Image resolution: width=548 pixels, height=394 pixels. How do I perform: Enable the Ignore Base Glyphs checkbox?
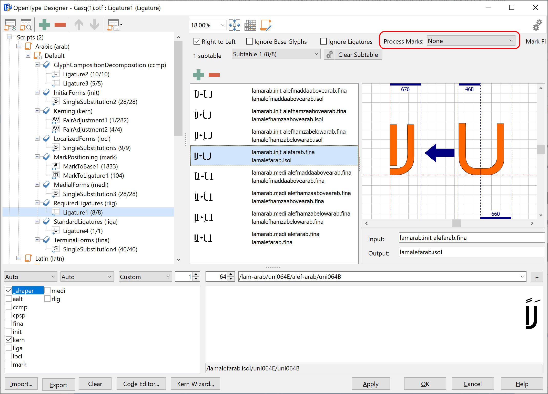[x=250, y=41]
